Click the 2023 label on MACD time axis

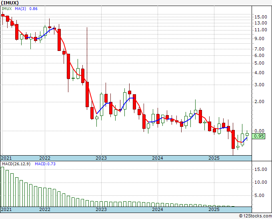101,209
